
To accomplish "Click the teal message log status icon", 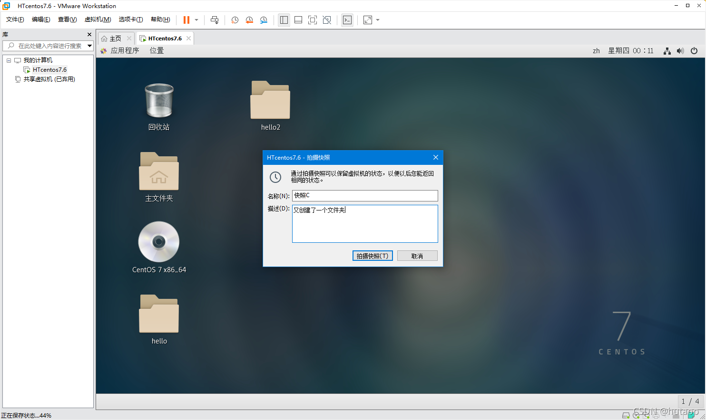I will pyautogui.click(x=692, y=416).
